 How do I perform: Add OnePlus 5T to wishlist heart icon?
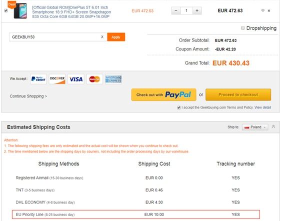262,10
